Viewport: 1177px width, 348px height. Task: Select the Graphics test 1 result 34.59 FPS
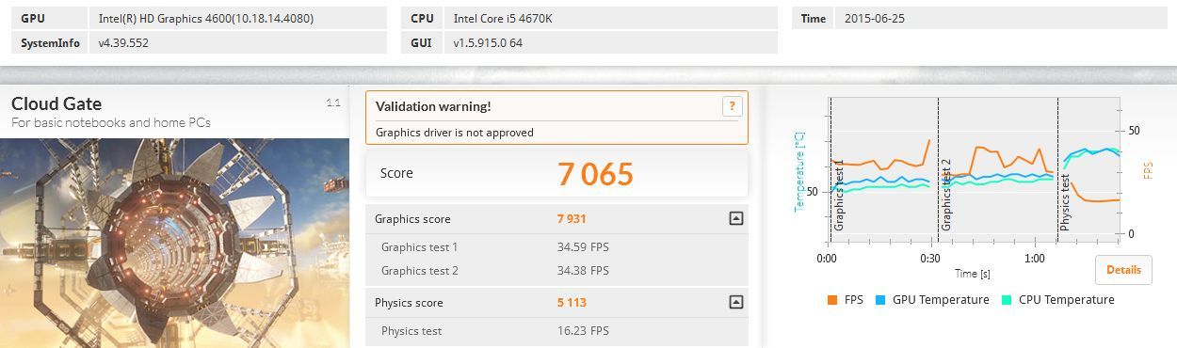pyautogui.click(x=583, y=247)
